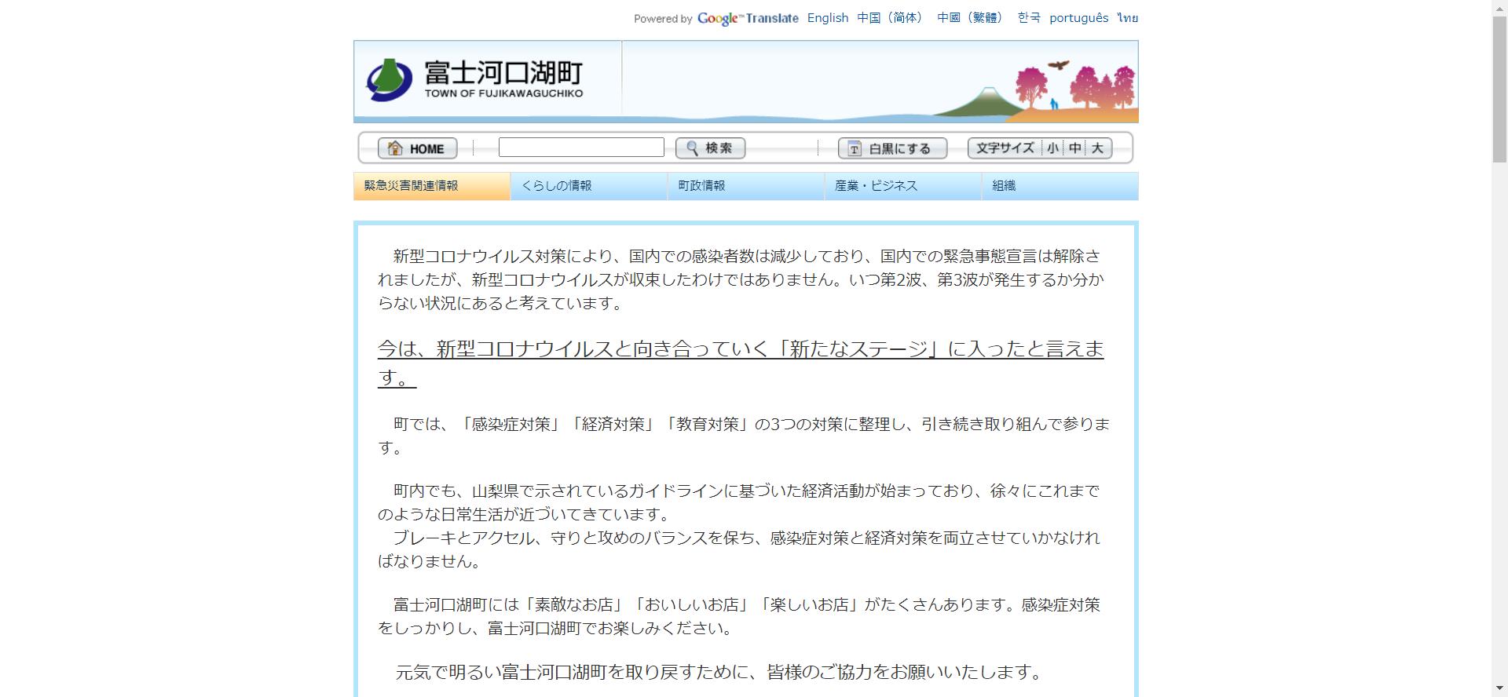Click the 白黒にする monochrome button
This screenshot has width=1508, height=697.
[x=892, y=148]
